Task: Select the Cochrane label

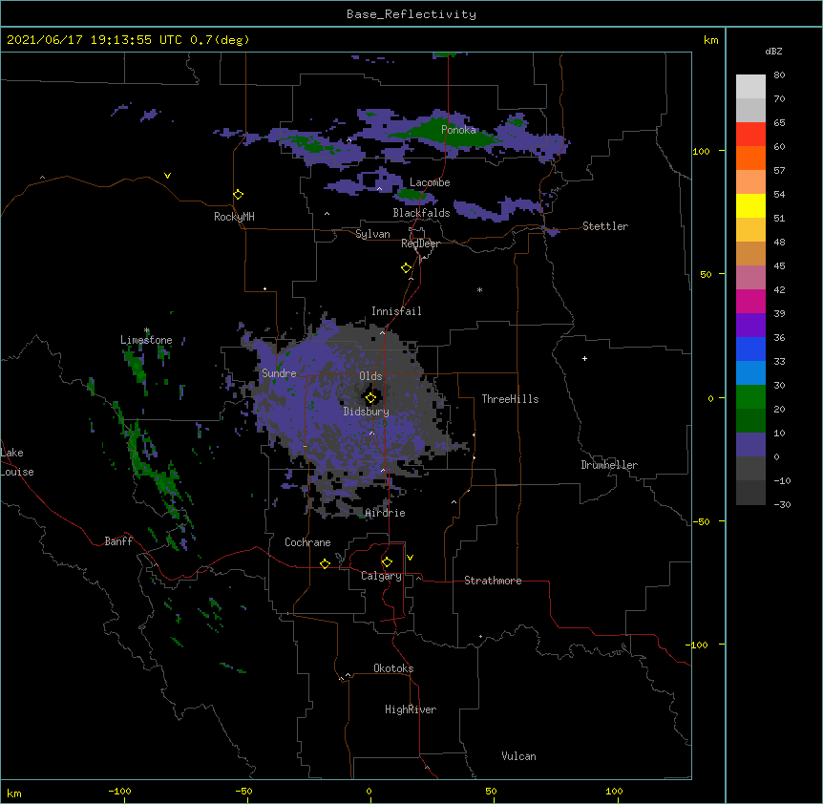Action: tap(307, 542)
